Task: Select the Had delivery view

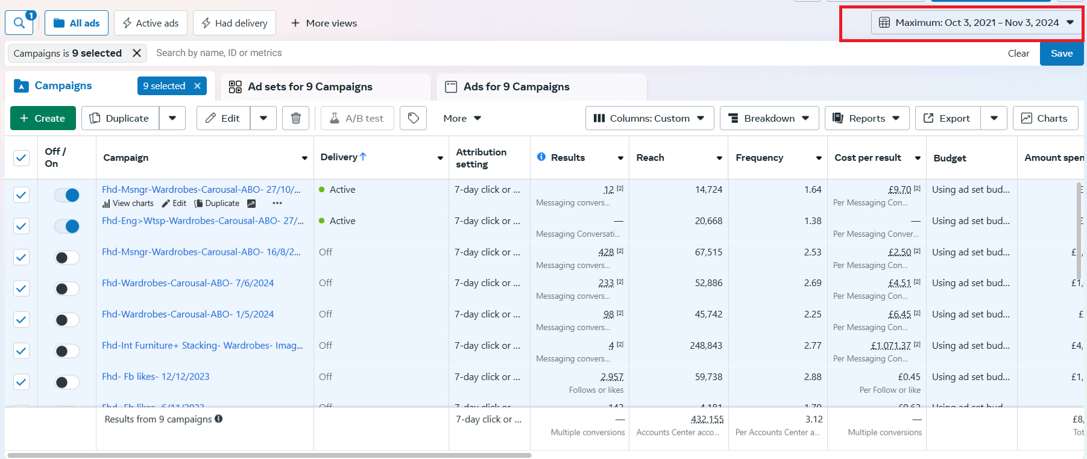Action: tap(235, 23)
